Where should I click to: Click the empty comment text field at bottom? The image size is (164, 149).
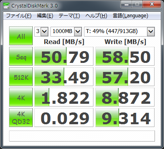pyautogui.click(x=82, y=136)
